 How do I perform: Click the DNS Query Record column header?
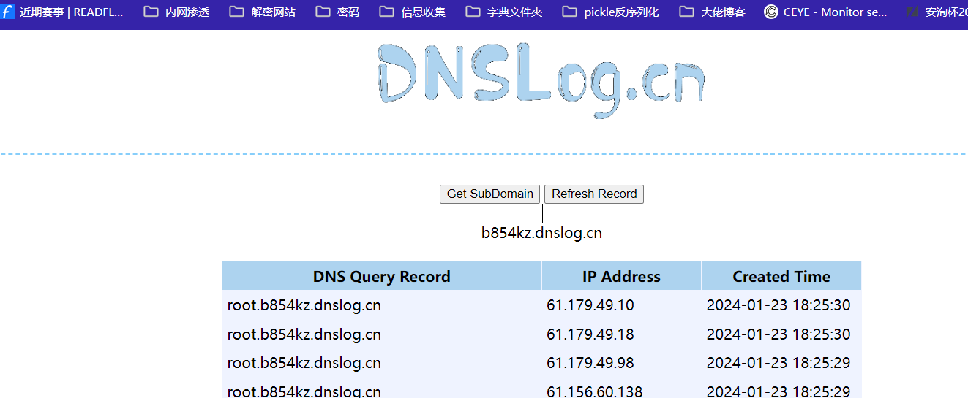(382, 277)
